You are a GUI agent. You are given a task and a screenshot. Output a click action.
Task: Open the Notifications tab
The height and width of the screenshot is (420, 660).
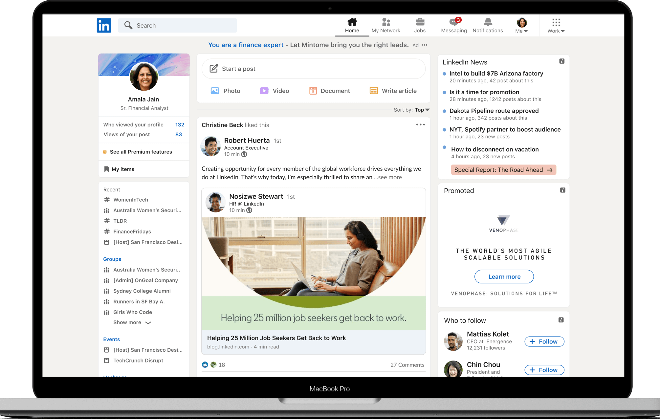[488, 26]
